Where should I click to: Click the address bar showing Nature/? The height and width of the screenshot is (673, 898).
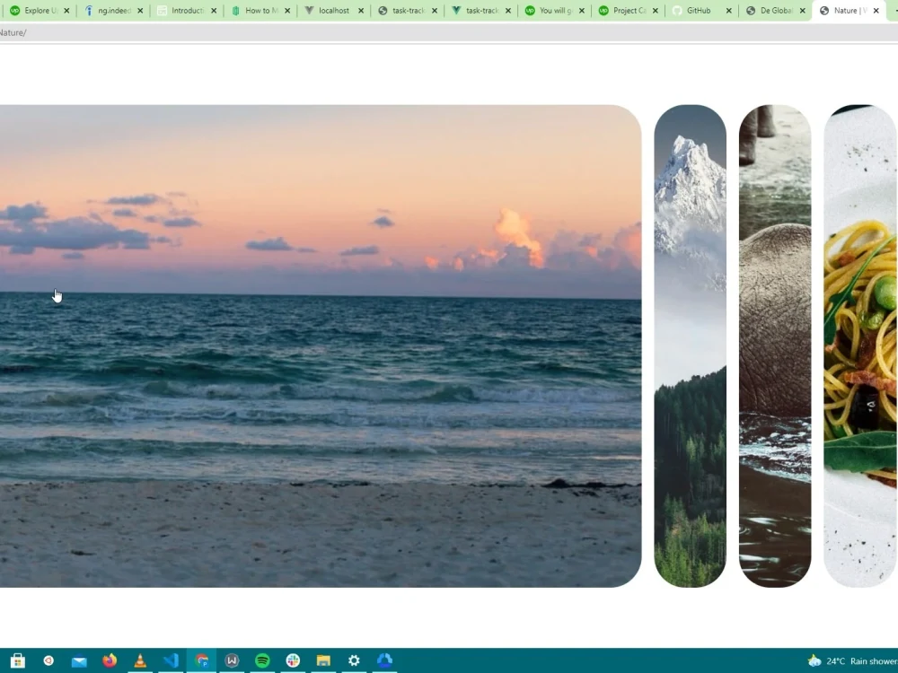click(x=449, y=32)
